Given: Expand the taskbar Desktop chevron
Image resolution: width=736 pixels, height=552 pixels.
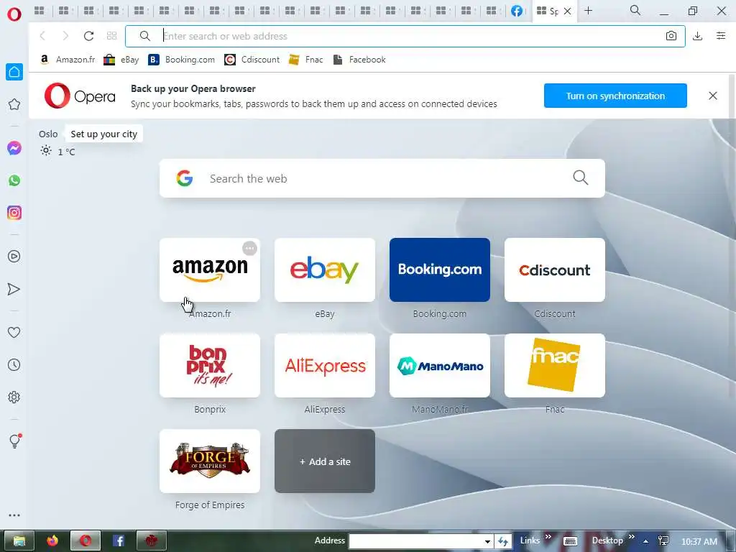Looking at the screenshot, I should (631, 537).
